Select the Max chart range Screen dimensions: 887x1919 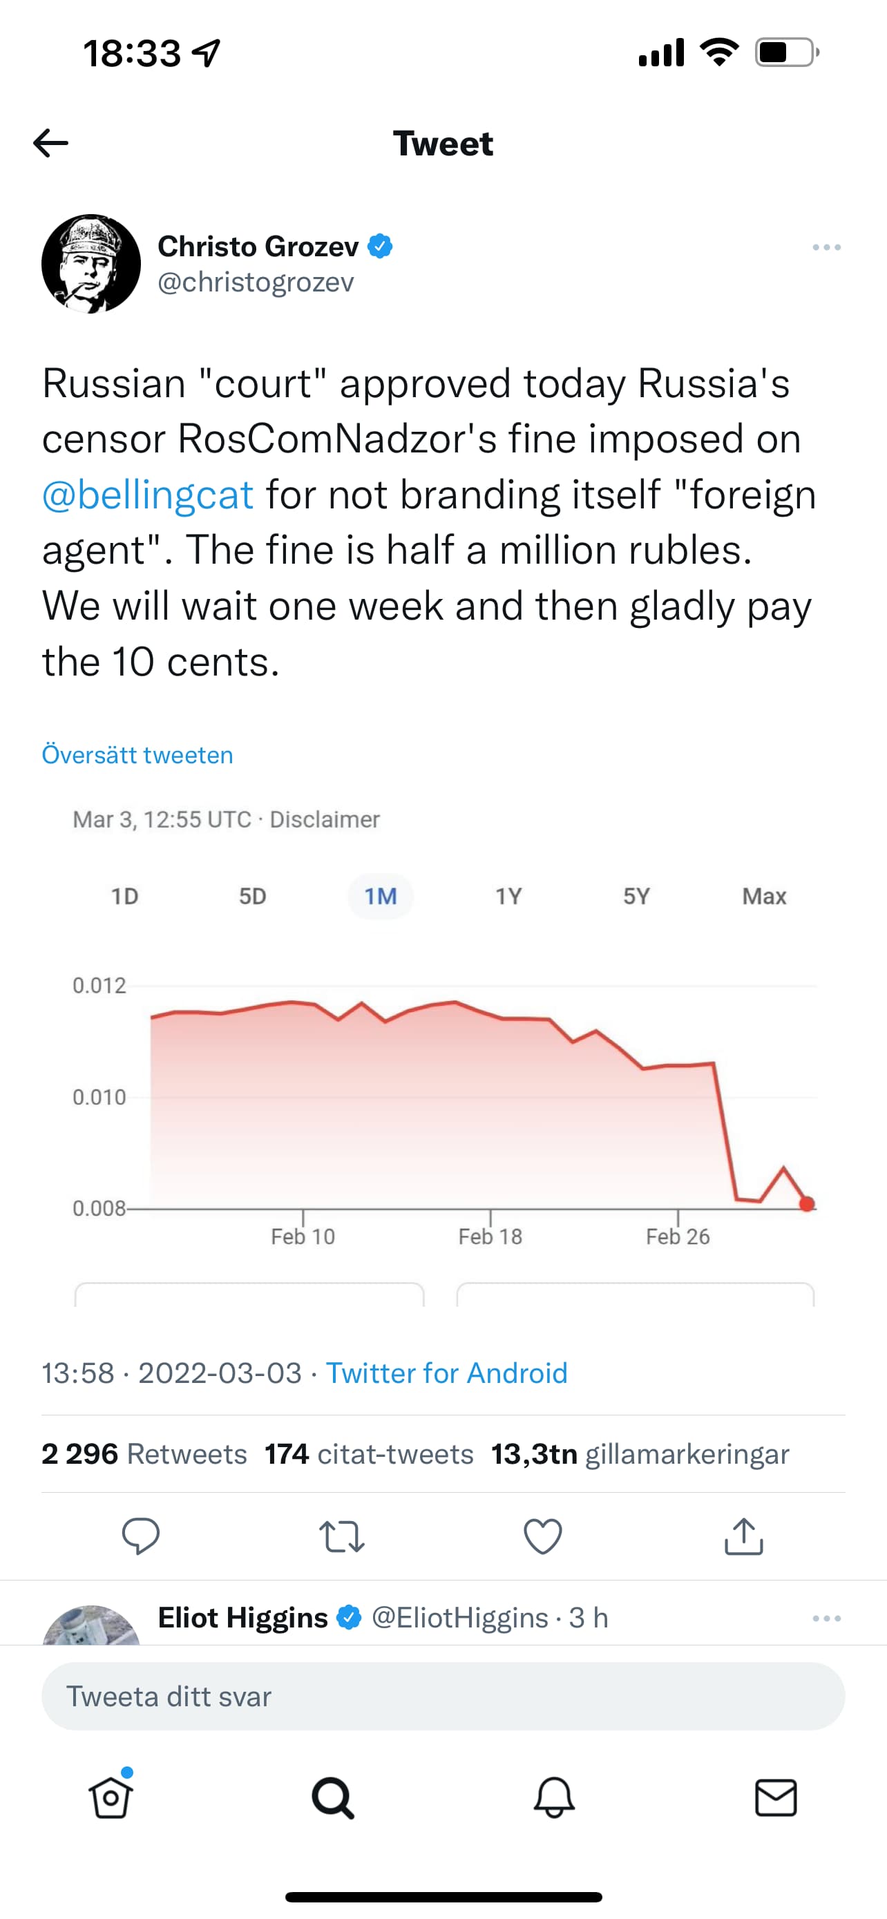(x=764, y=896)
